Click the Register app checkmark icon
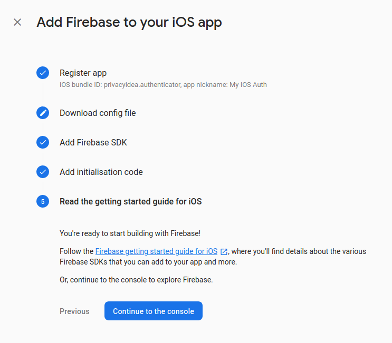 coord(43,73)
